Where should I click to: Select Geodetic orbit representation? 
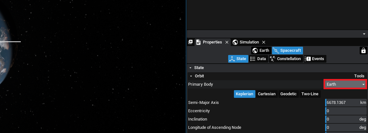(288, 94)
